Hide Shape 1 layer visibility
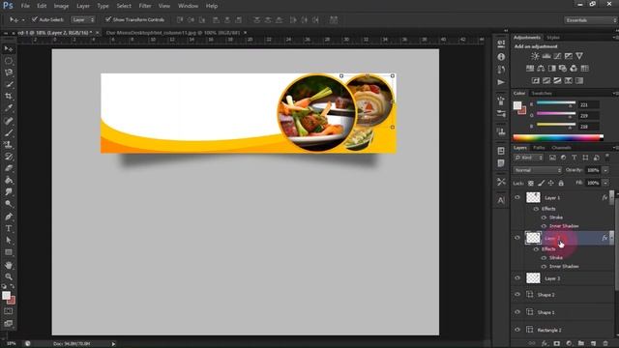The image size is (619, 348). tap(517, 312)
